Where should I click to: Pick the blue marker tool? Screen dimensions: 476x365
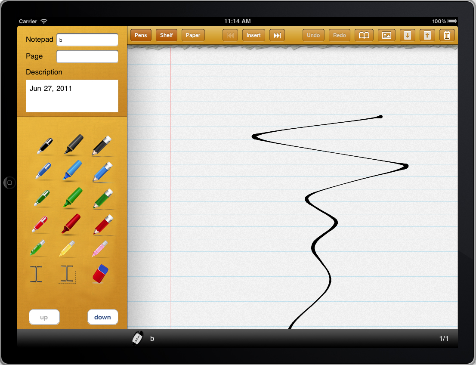coord(72,170)
